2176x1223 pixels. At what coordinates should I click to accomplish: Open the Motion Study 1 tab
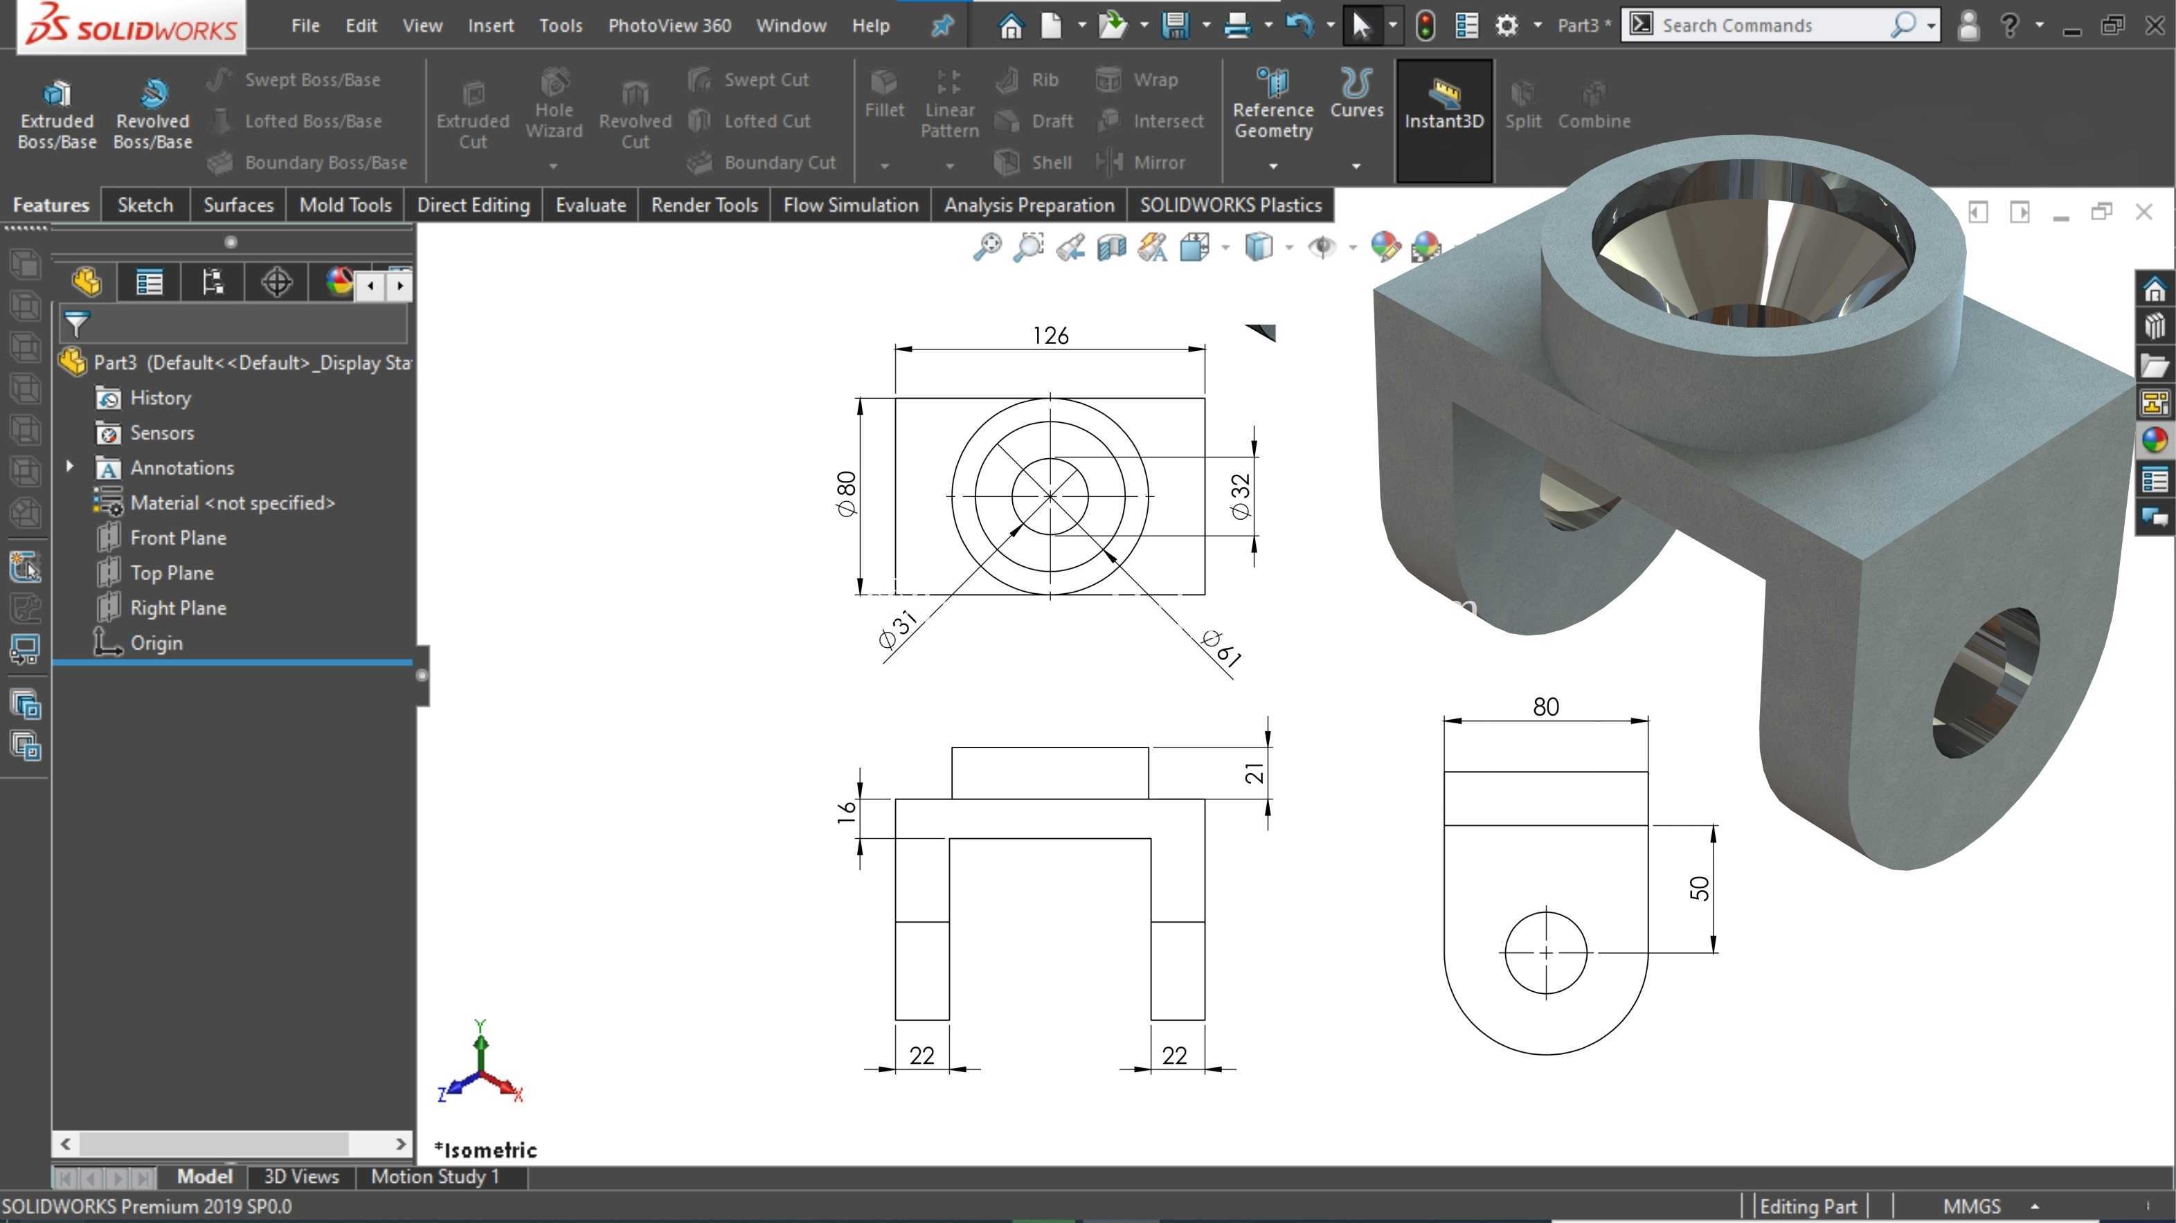click(x=435, y=1177)
